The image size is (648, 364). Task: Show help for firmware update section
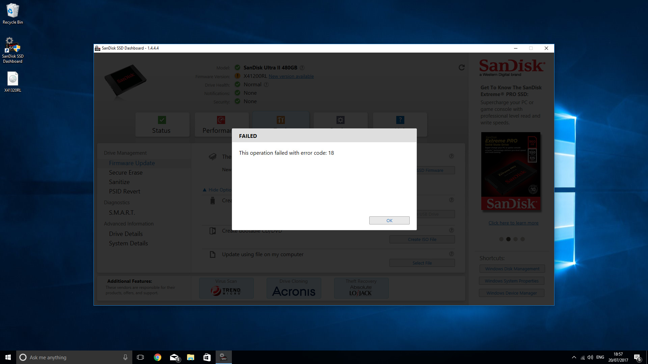tap(451, 156)
